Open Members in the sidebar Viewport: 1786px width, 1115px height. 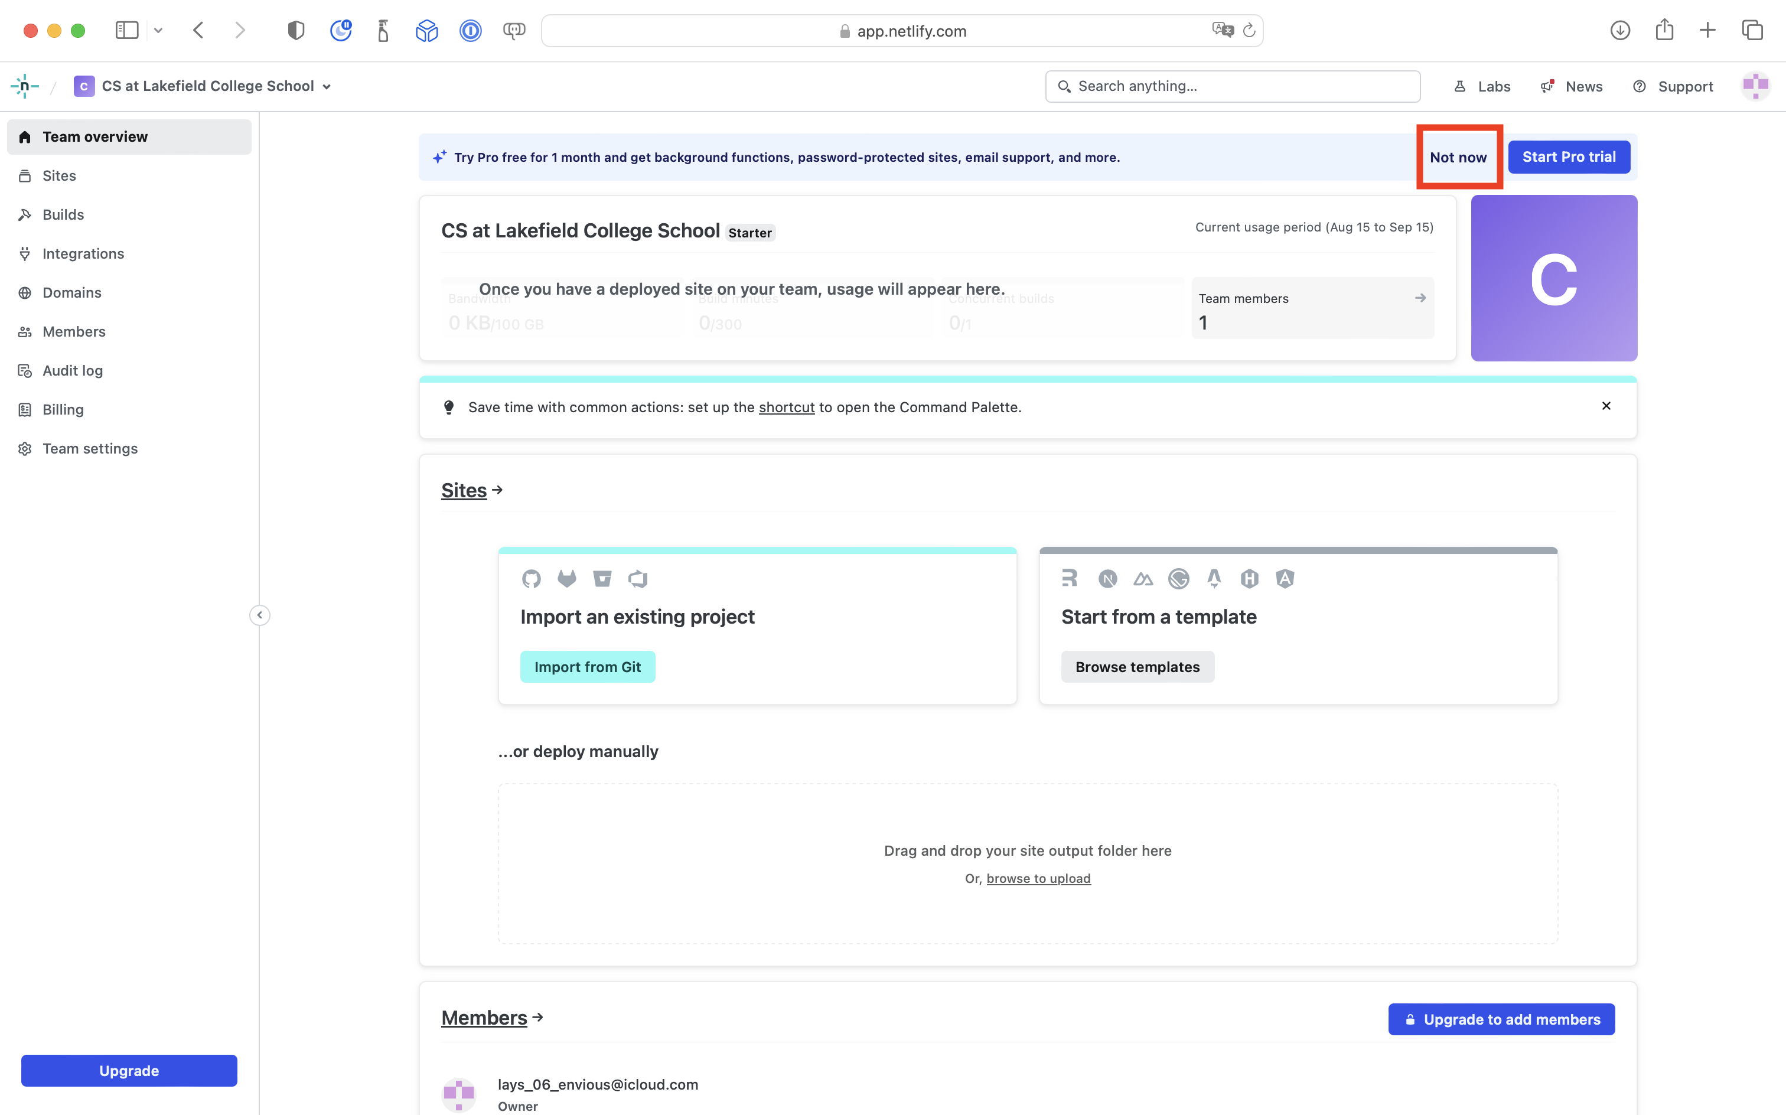click(129, 332)
